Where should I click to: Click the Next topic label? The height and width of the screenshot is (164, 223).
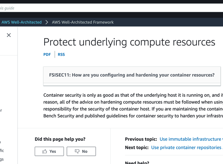coord(137,148)
